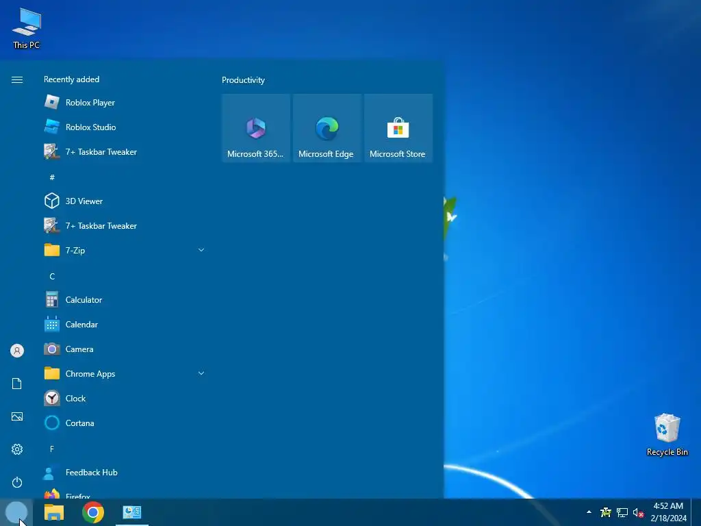Launch the Microsoft Edge tile

pyautogui.click(x=327, y=128)
